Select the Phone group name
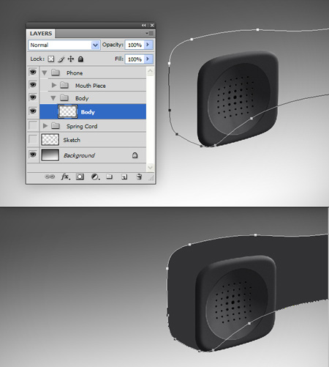329x367 pixels. [x=75, y=73]
